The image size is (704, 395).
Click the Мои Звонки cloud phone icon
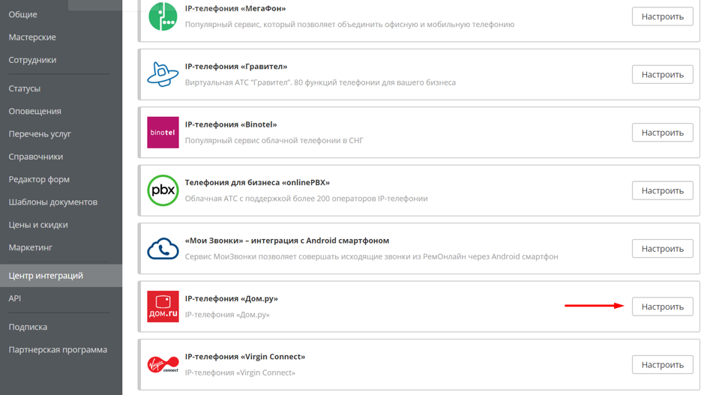tap(163, 249)
